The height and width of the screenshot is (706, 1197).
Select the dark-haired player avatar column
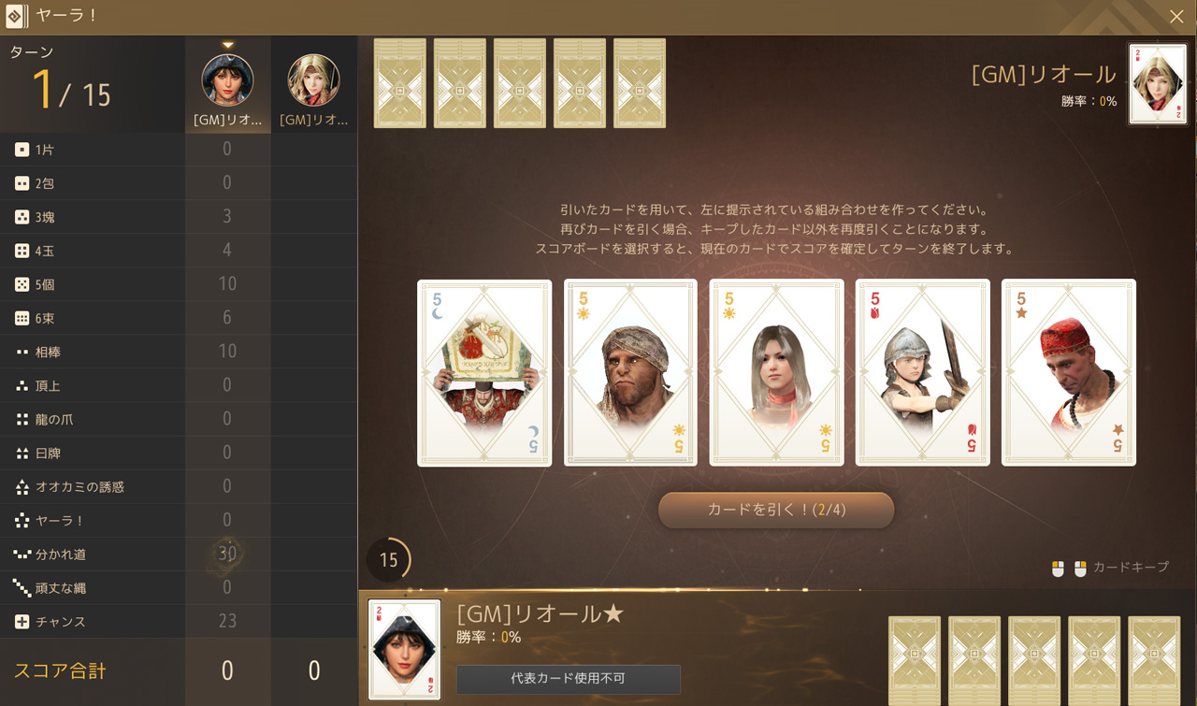pos(227,85)
